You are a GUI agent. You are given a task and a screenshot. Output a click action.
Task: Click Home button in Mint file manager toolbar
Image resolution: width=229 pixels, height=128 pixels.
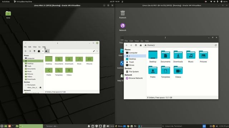pyautogui.click(x=39, y=51)
